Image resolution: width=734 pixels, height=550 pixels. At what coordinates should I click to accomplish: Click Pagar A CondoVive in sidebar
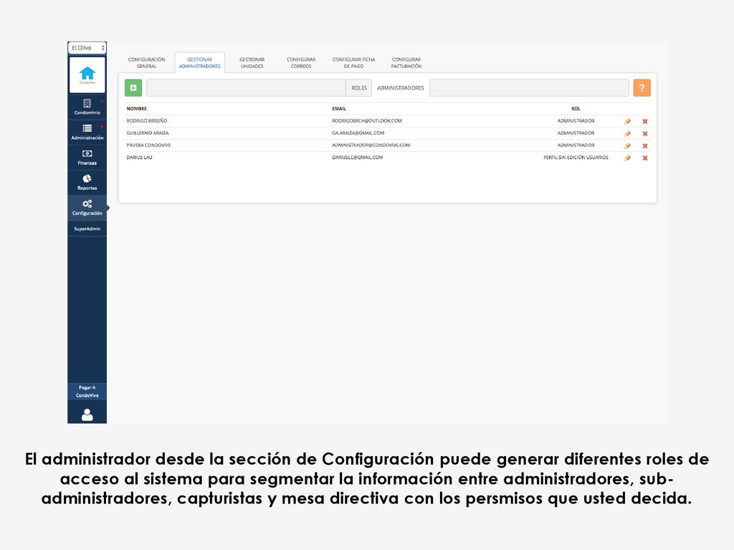(x=87, y=392)
